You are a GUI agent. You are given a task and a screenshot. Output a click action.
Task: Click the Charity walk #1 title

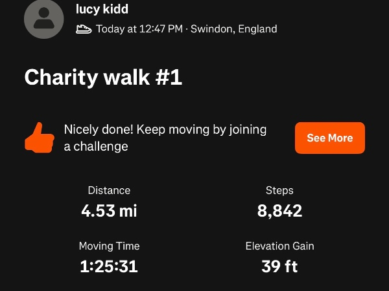point(103,78)
